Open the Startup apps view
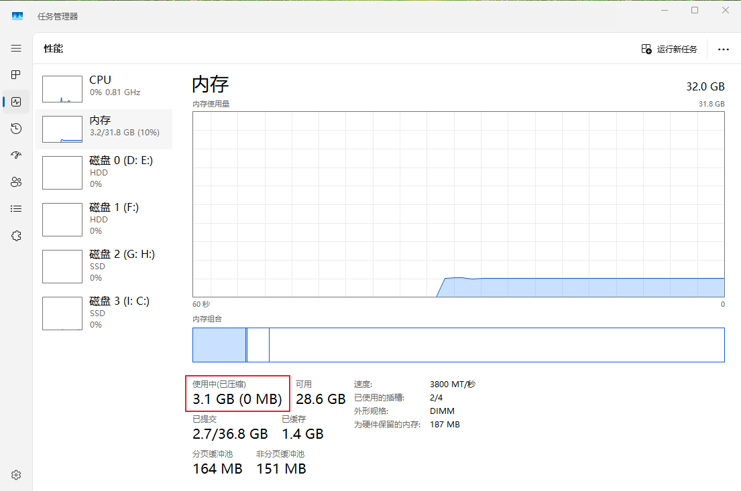The image size is (741, 491). click(16, 155)
